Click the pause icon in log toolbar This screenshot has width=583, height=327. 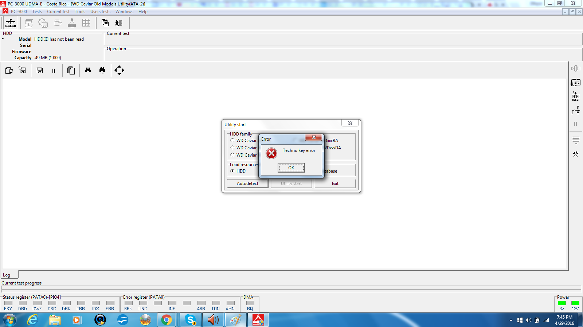click(x=54, y=70)
